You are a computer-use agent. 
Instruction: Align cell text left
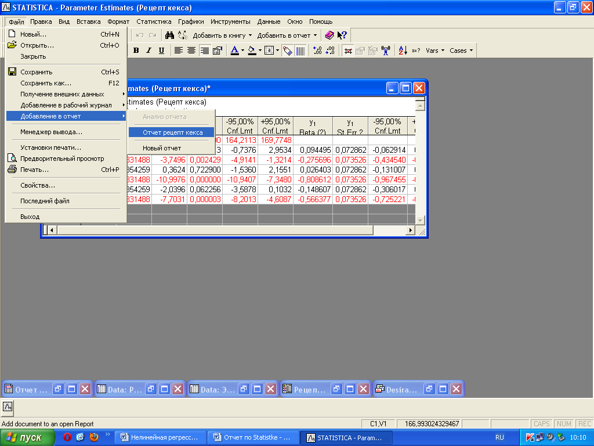(x=179, y=51)
